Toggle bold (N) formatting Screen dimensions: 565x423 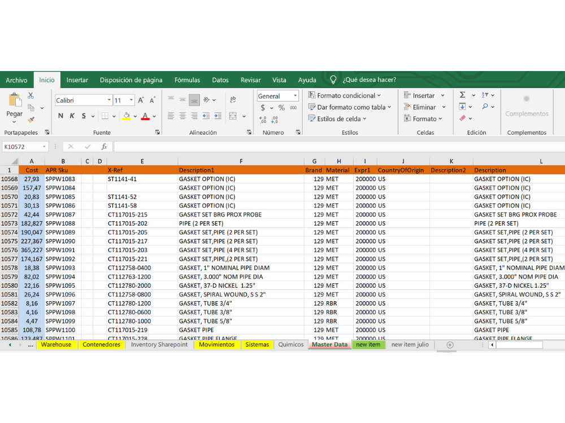point(60,116)
